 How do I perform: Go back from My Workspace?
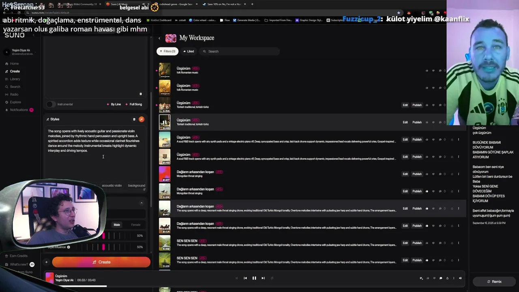pyautogui.click(x=159, y=38)
